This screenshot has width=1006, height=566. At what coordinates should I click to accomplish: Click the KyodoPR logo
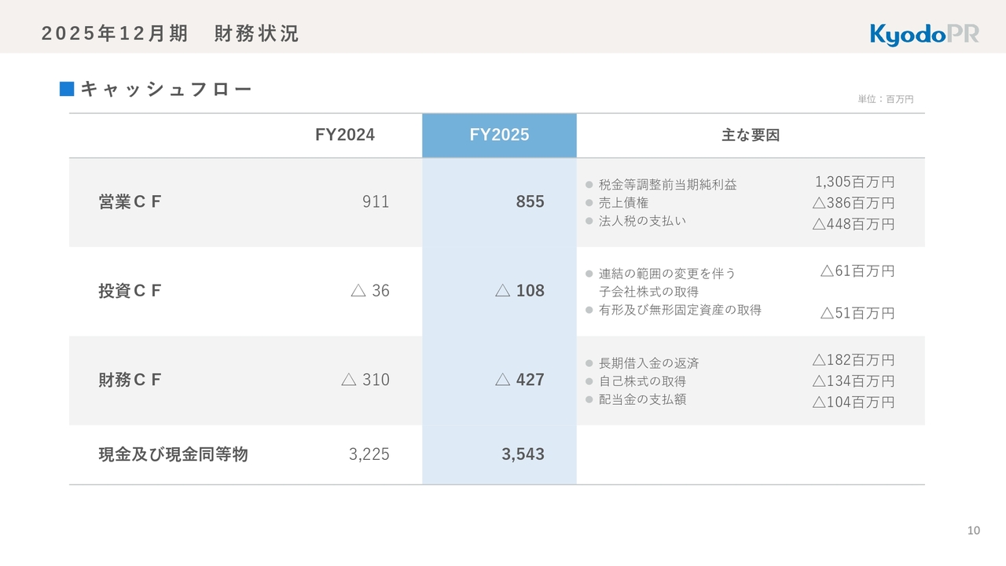tap(923, 34)
